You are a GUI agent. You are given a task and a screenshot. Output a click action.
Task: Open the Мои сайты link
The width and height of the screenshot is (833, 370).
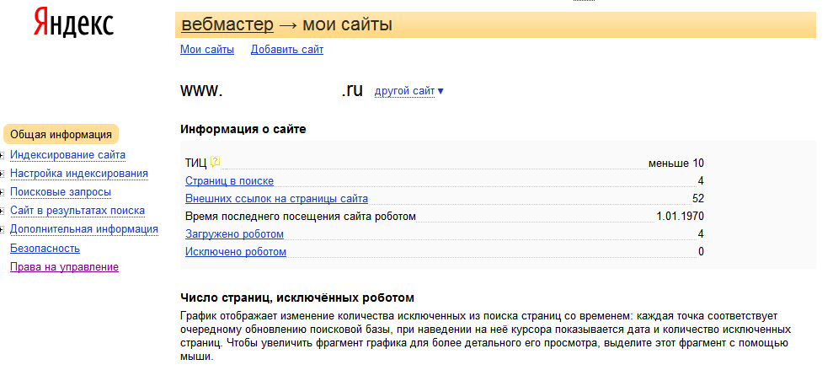coord(207,50)
